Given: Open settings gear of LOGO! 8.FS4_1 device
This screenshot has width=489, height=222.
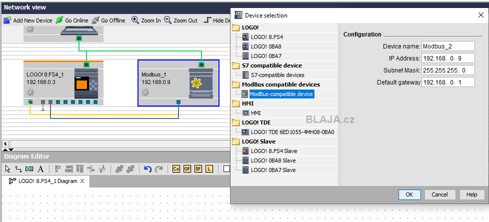Looking at the screenshot, I should coord(30,92).
